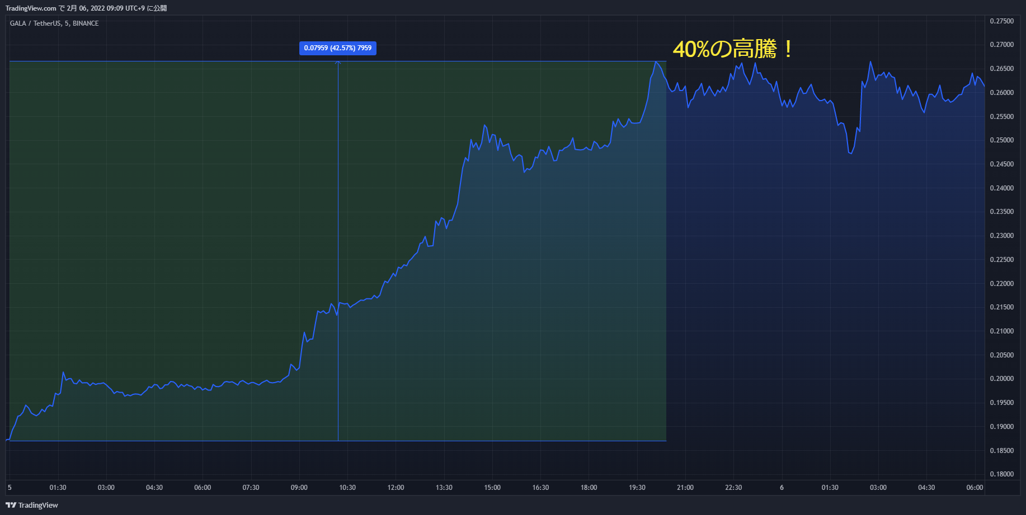Click the 0.24000 price axis label

1001,188
